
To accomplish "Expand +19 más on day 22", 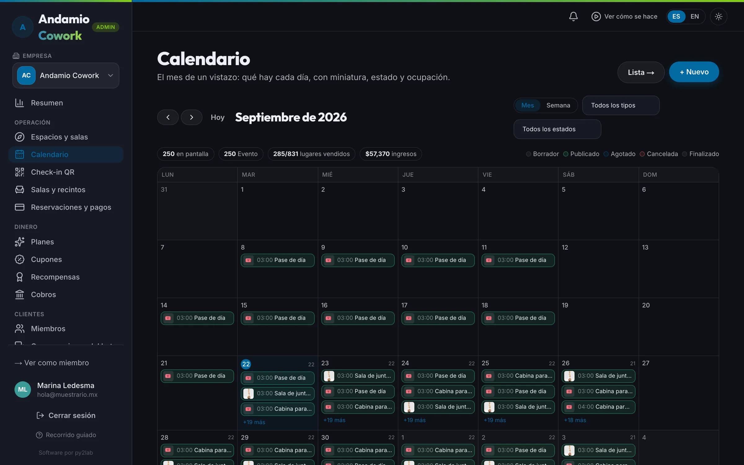I will pyautogui.click(x=254, y=422).
